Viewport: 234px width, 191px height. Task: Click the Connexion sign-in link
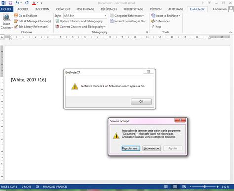220,9
